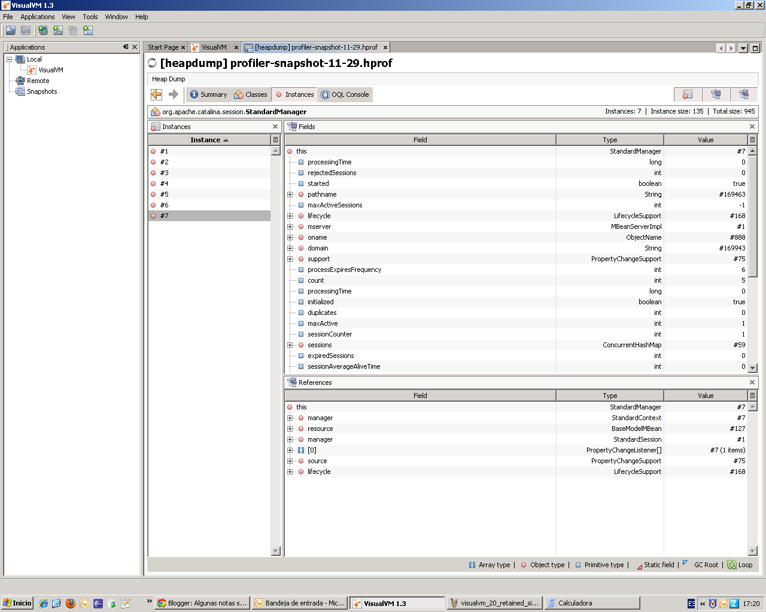Close the heapdump profiler-snapshot tab

pos(385,47)
